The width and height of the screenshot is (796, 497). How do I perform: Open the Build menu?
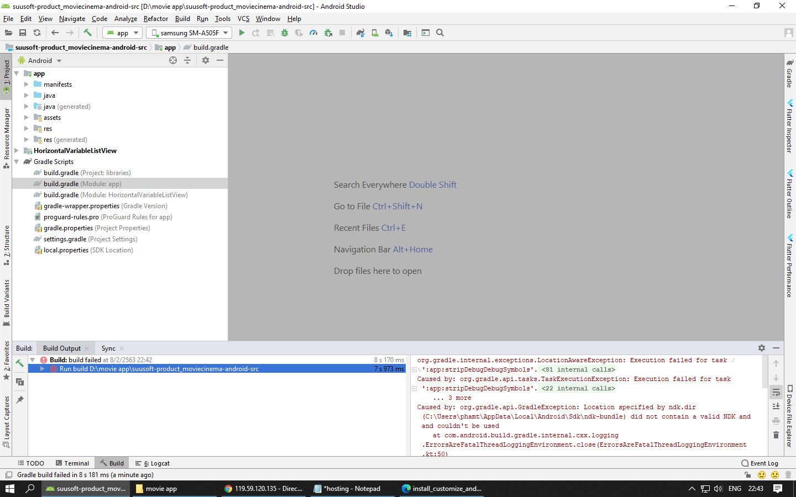182,19
